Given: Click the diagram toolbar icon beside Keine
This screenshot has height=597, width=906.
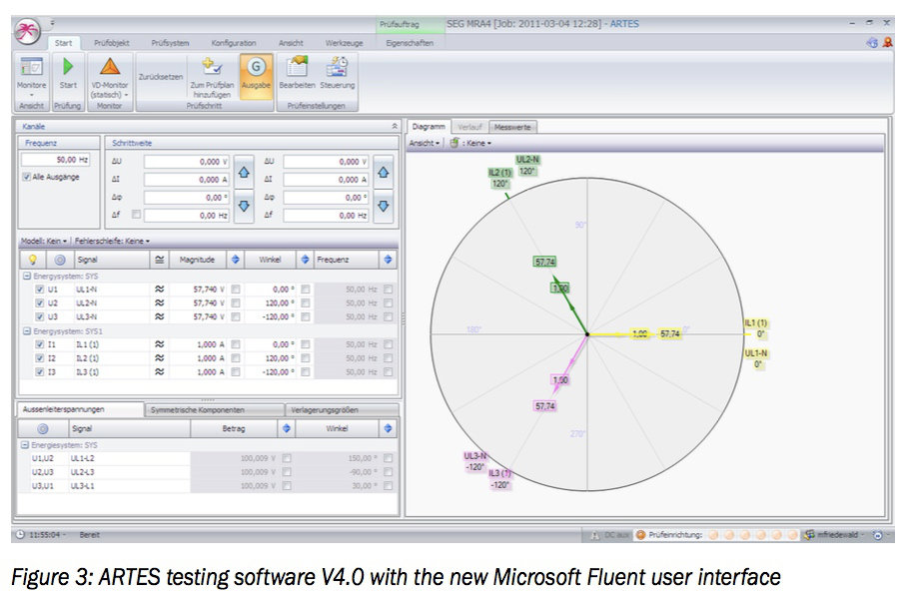Looking at the screenshot, I should click(454, 143).
